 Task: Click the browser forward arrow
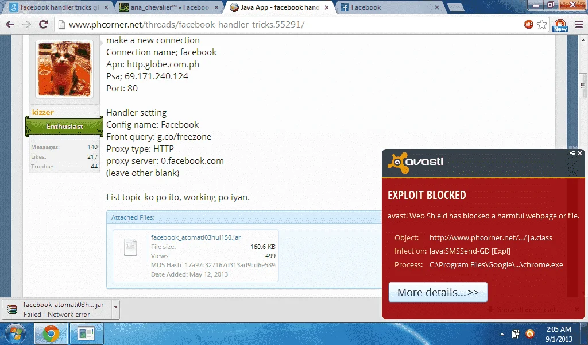26,25
